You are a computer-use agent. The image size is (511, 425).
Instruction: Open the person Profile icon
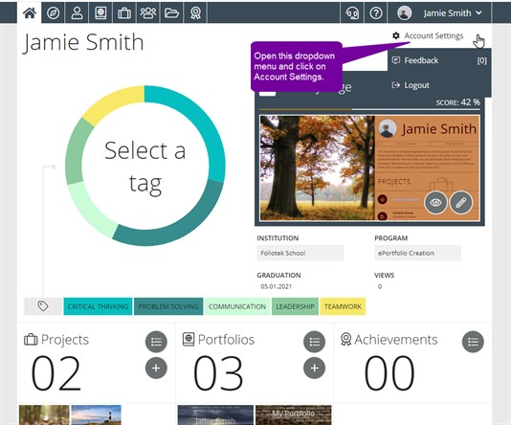(77, 13)
